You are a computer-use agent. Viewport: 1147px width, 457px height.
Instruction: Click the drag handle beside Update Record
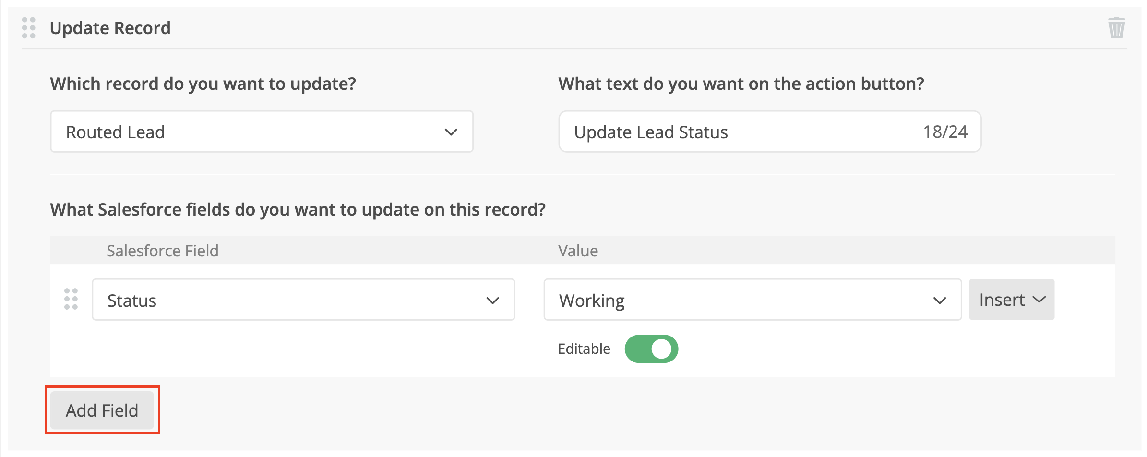tap(29, 28)
